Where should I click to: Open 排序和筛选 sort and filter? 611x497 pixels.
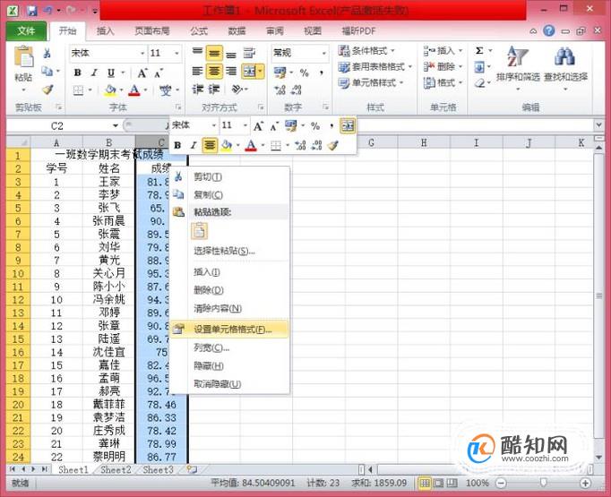[x=518, y=67]
